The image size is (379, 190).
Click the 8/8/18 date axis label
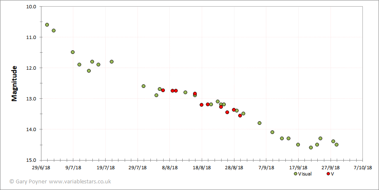[x=170, y=168]
